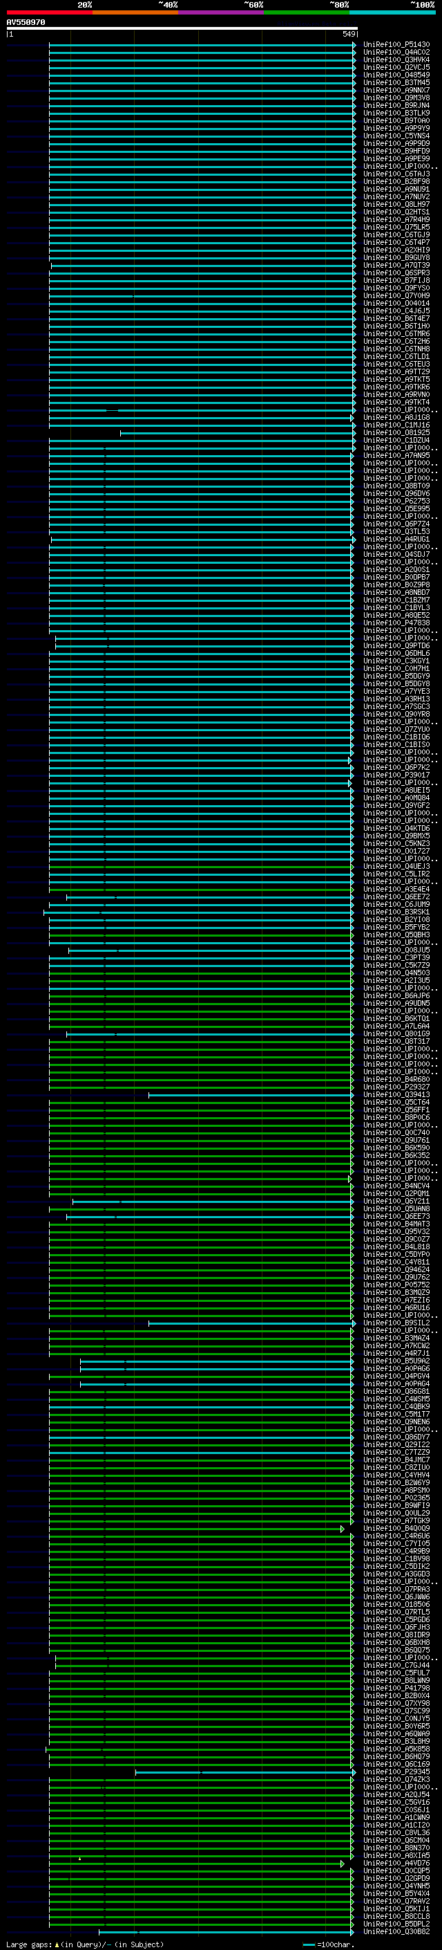
Task: Select the UniRef100_Q0C740 label
Action: pyautogui.click(x=396, y=1132)
